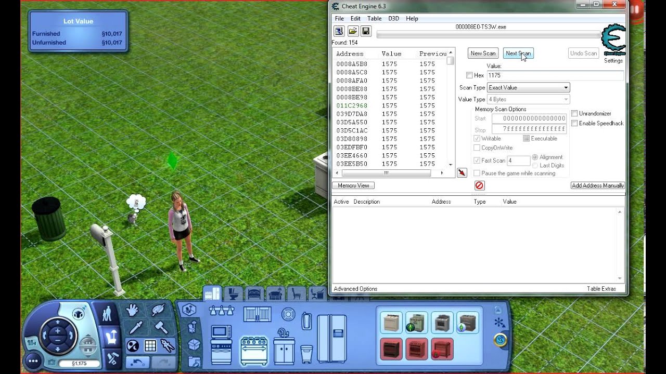Switch to the bedroom room tab
Image resolution: width=666 pixels, height=374 pixels.
point(253,293)
